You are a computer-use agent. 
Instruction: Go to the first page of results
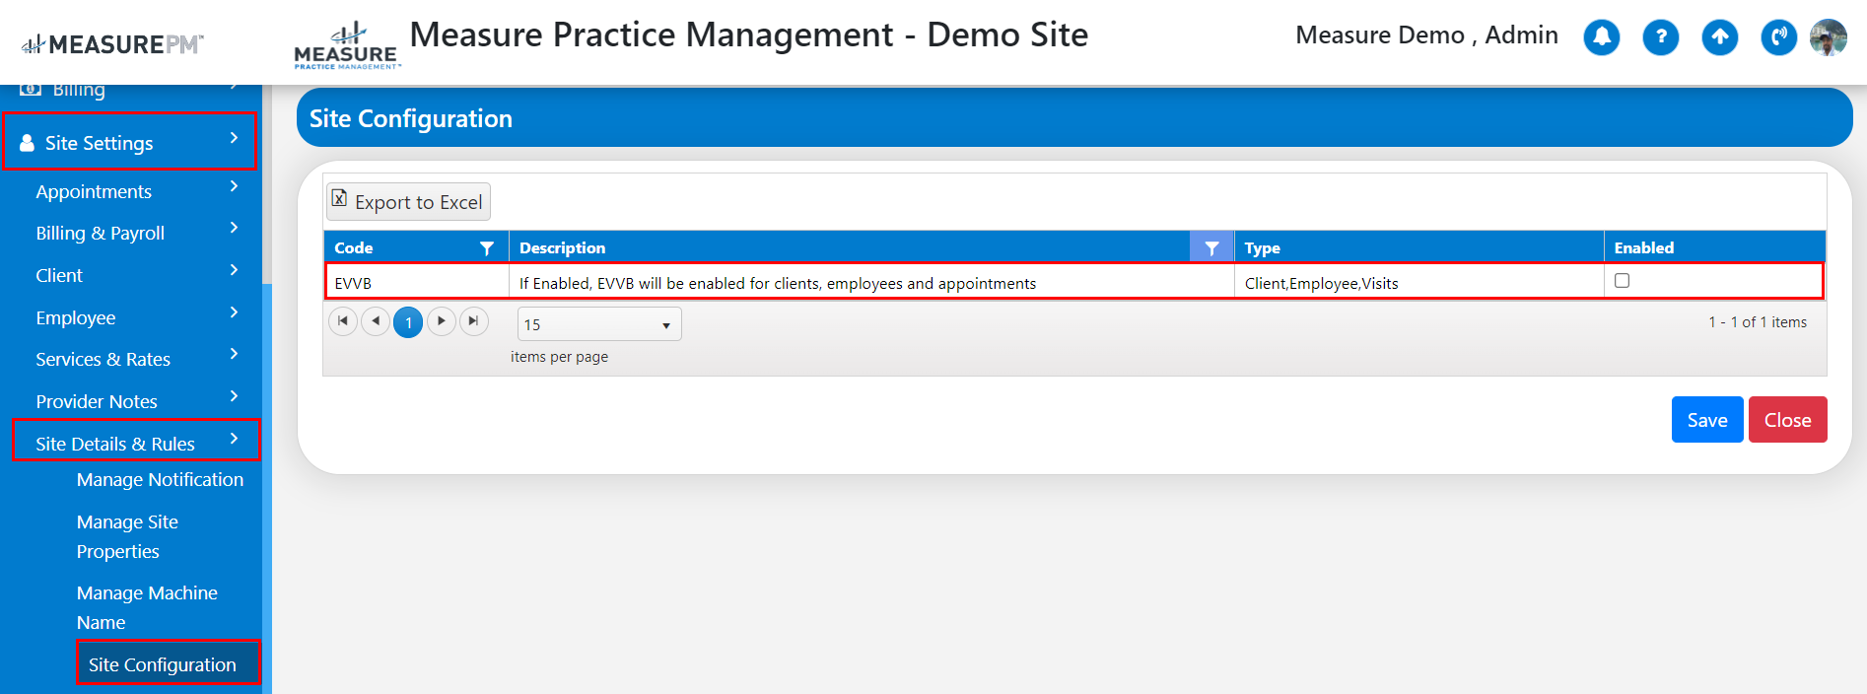[343, 321]
